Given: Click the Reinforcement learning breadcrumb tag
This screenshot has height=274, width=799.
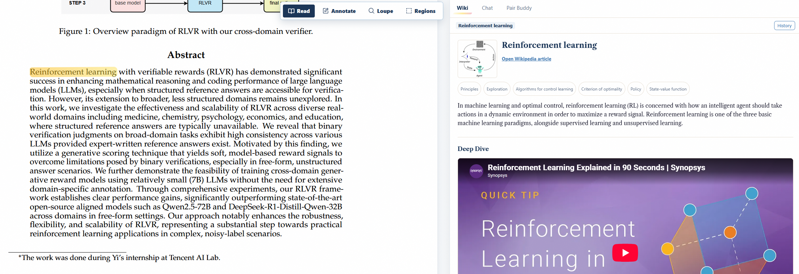Looking at the screenshot, I should [x=485, y=26].
